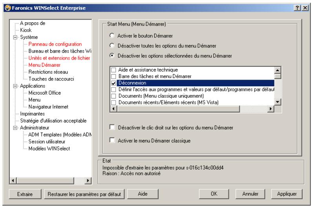Click tree panel scroll right arrow

coord(88,181)
